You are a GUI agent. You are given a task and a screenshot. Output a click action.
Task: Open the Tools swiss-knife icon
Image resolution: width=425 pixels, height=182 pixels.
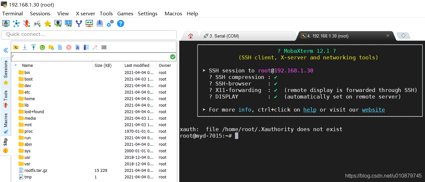pyautogui.click(x=27, y=23)
